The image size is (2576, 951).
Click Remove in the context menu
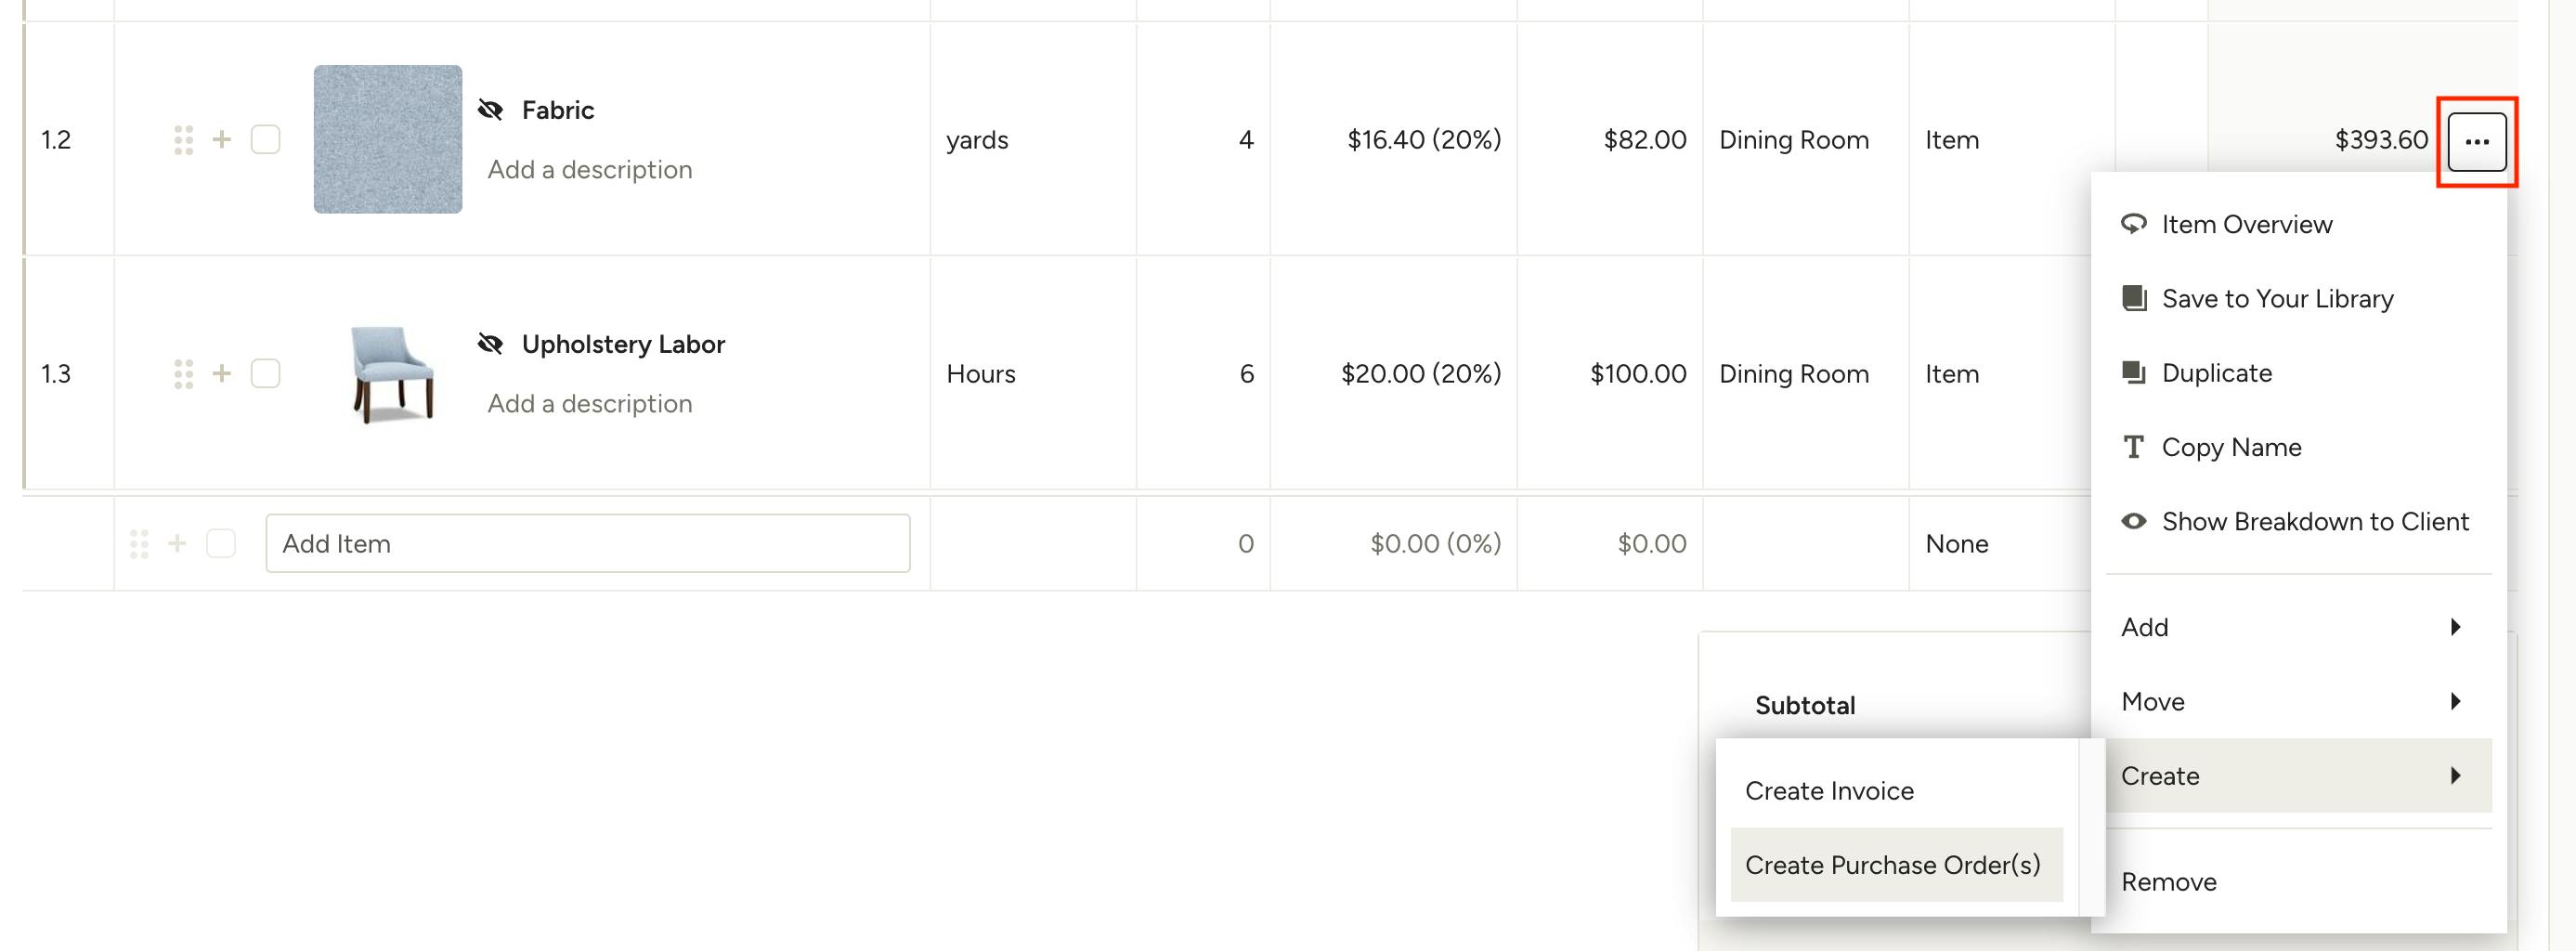click(2169, 882)
